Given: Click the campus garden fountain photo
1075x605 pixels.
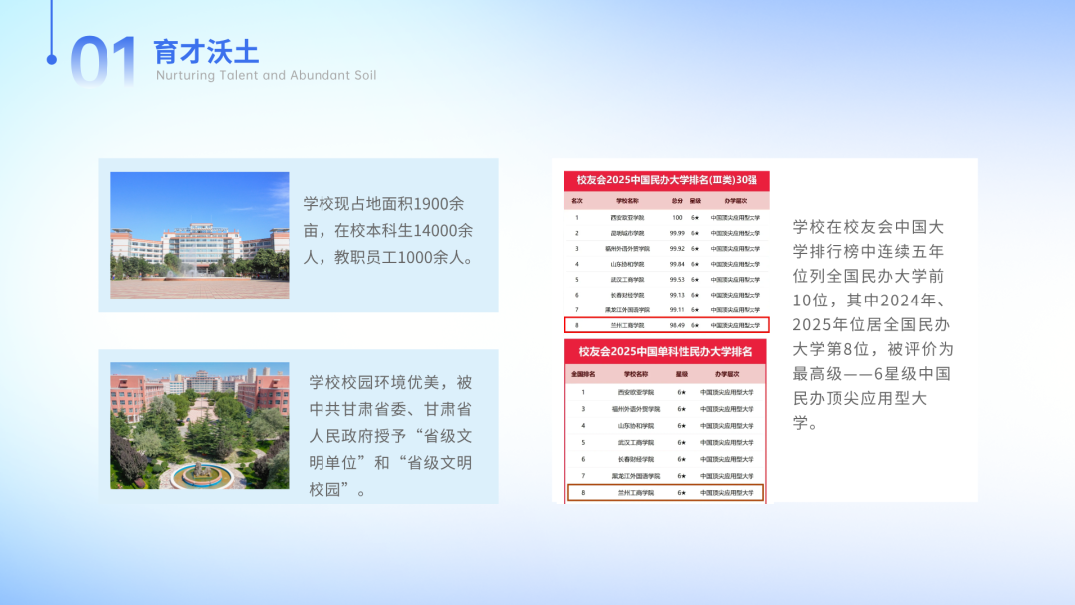Looking at the screenshot, I should (199, 425).
